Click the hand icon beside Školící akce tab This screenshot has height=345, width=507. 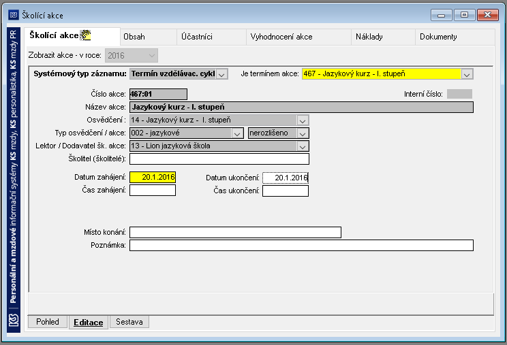[x=85, y=35]
